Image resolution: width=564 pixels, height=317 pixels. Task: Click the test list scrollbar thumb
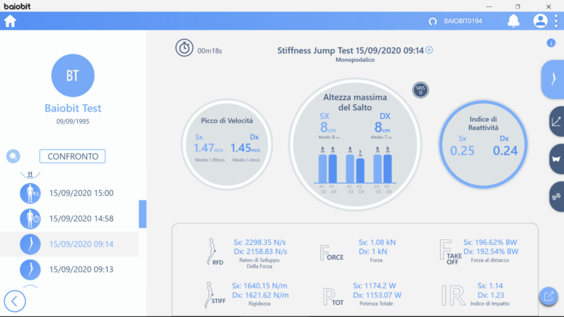click(143, 214)
